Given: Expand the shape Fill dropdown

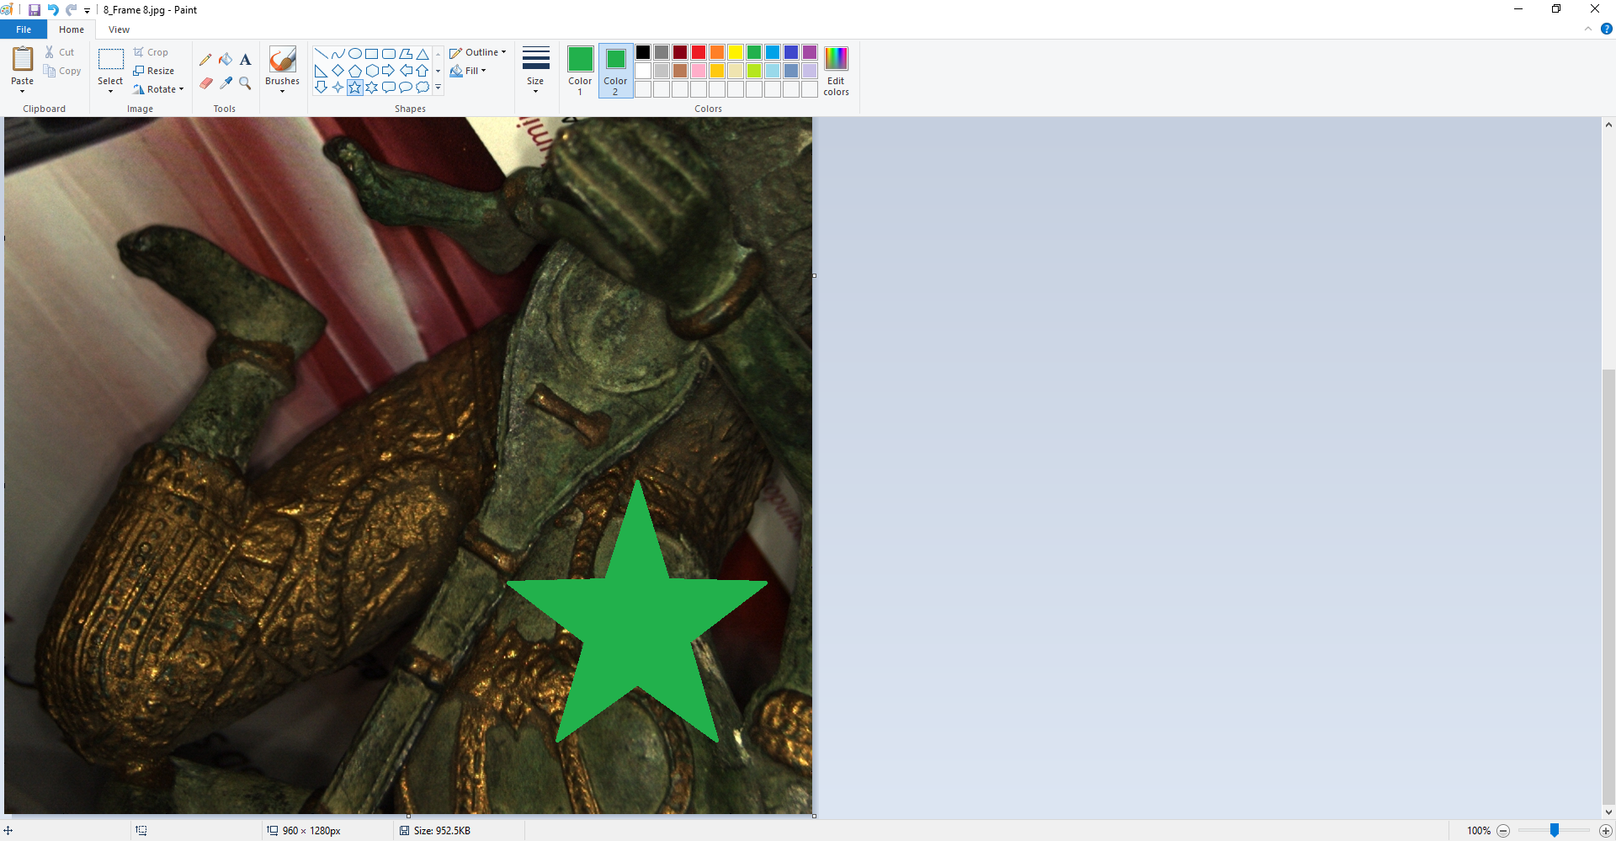Looking at the screenshot, I should pyautogui.click(x=469, y=71).
